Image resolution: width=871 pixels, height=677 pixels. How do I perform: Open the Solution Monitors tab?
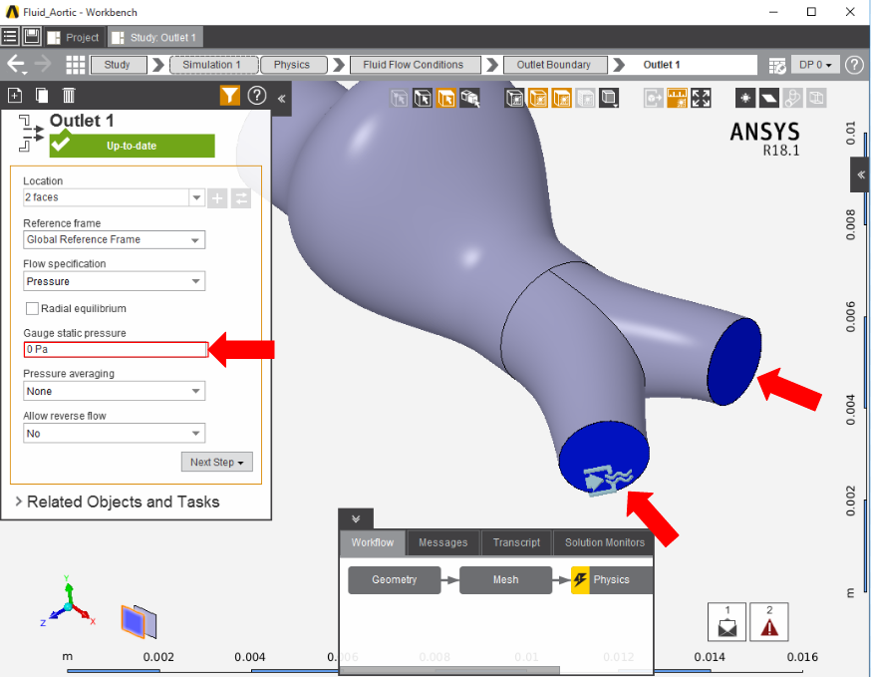pos(604,542)
